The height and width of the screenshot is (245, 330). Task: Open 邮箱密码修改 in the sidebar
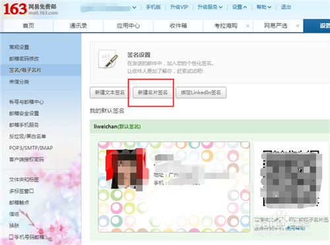(24, 59)
